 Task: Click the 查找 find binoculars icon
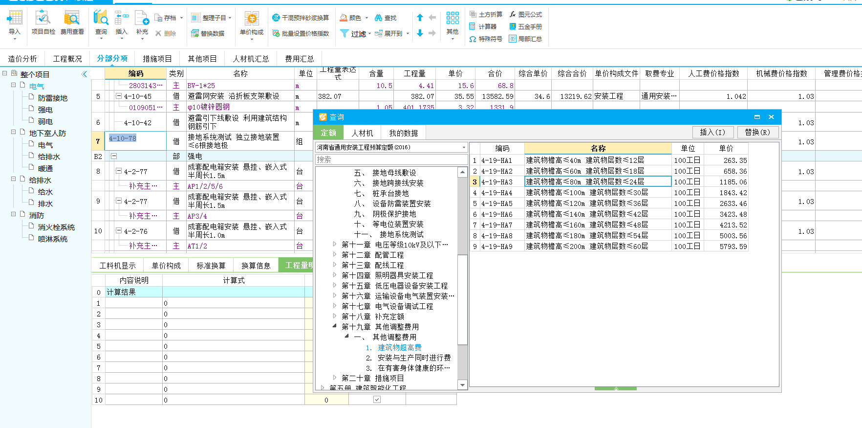(x=378, y=18)
